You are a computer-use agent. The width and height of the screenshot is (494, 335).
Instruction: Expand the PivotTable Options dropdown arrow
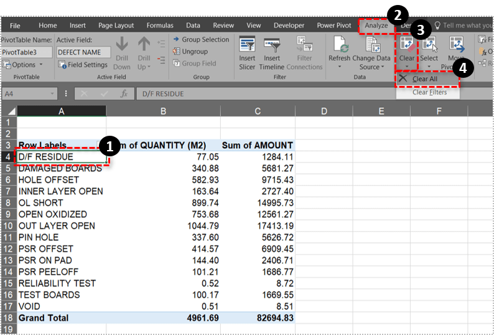41,65
